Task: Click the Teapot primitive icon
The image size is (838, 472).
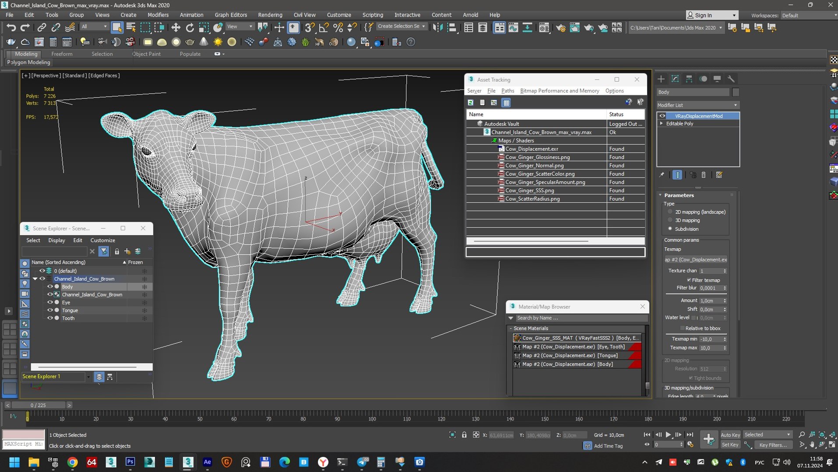Action: (x=190, y=42)
